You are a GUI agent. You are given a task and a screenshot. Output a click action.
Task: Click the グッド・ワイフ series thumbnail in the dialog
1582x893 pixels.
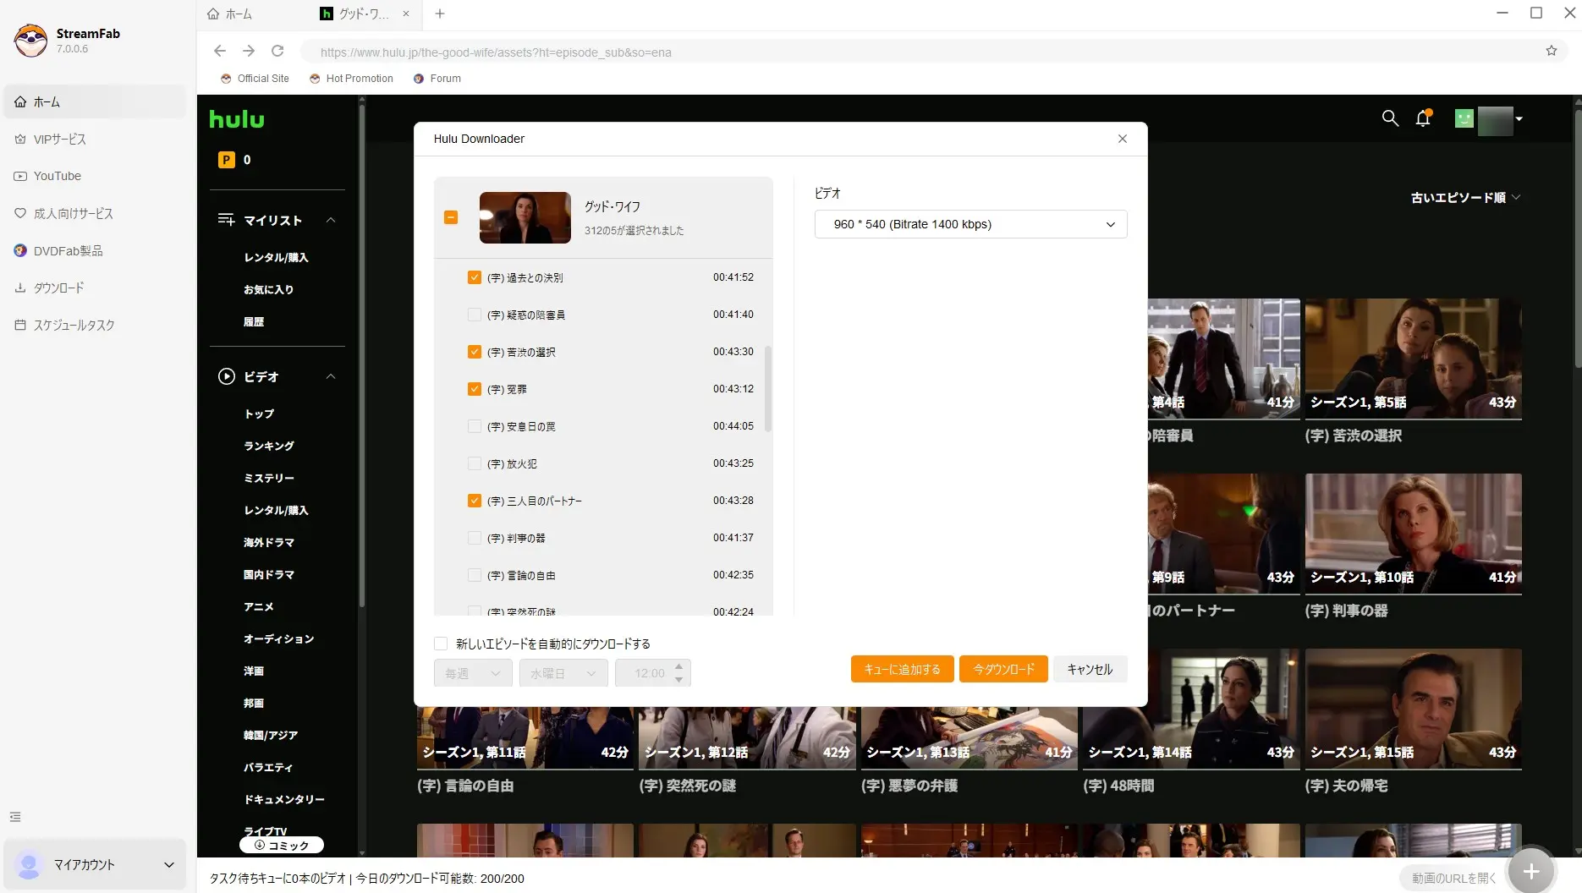click(x=525, y=217)
